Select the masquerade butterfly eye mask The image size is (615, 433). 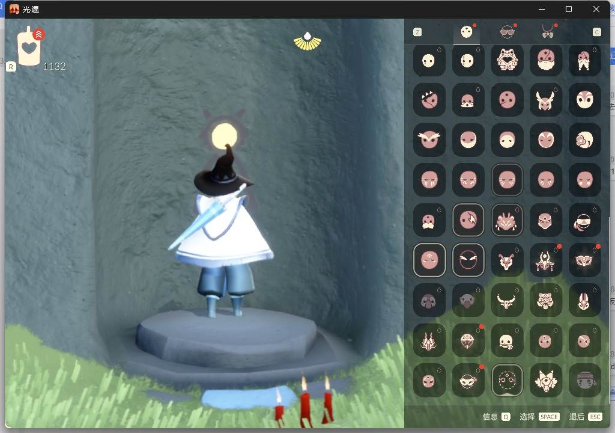[x=585, y=260]
